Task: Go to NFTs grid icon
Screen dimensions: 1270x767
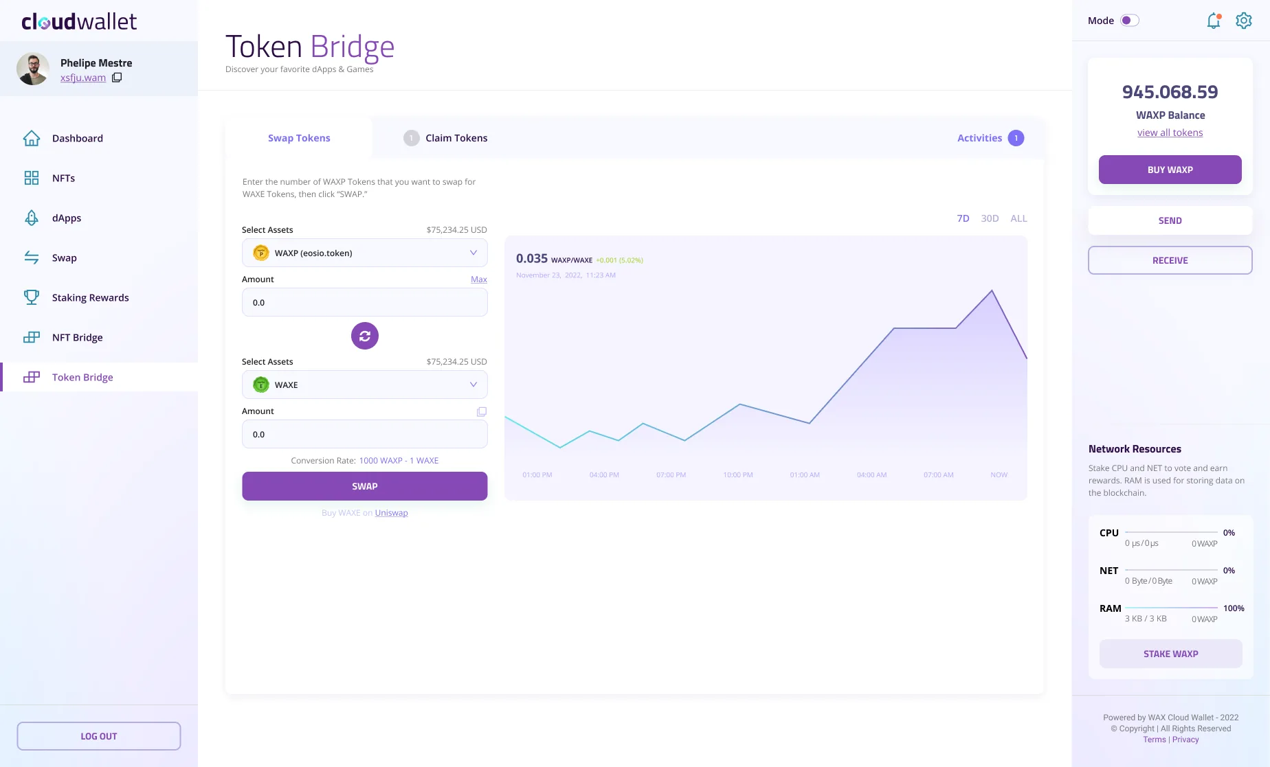Action: point(32,178)
